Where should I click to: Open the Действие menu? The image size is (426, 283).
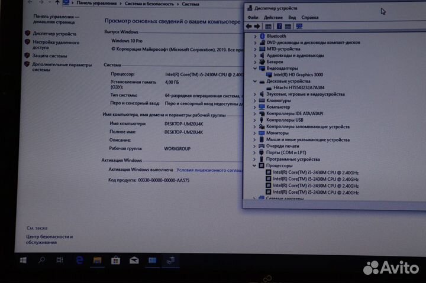click(x=273, y=17)
